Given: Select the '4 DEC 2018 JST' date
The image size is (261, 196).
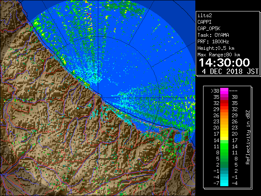Looking at the screenshot, I should 230,71.
